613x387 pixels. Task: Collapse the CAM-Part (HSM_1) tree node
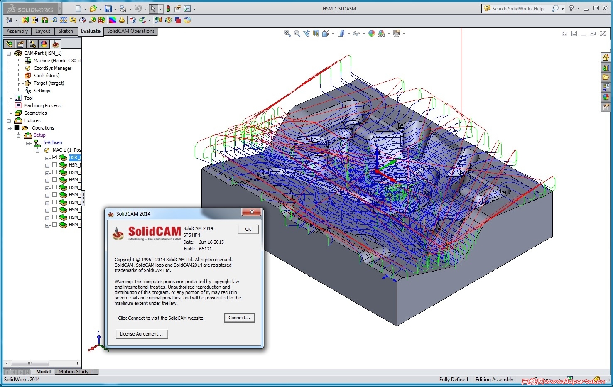pos(9,54)
